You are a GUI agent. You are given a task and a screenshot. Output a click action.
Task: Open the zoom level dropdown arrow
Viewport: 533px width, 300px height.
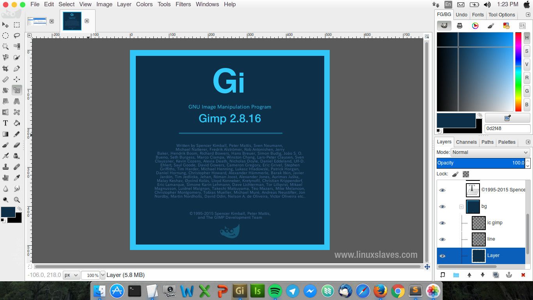103,275
